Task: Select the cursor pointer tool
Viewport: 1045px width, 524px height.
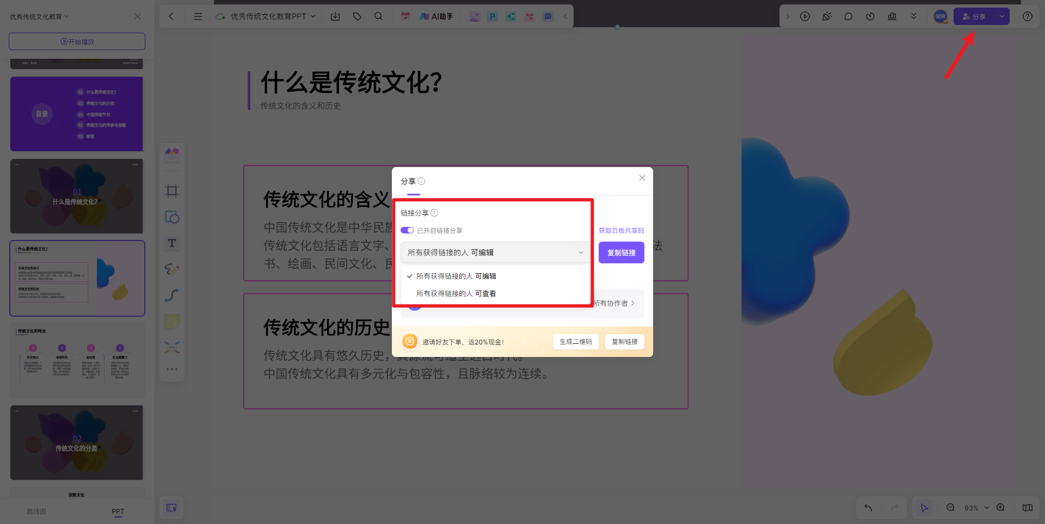Action: [925, 508]
